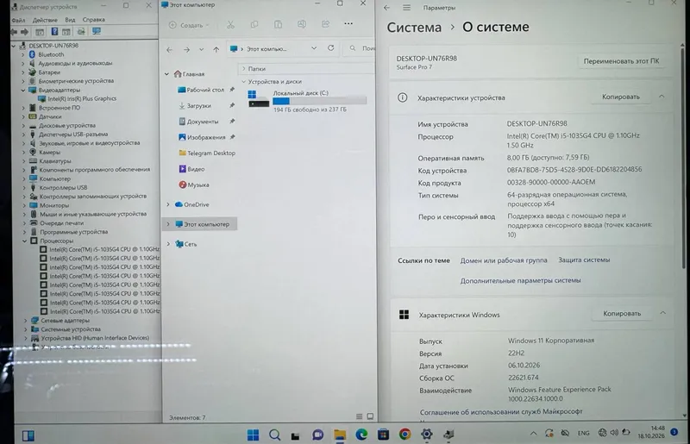Click the taskbar search magnifier icon

pos(274,435)
